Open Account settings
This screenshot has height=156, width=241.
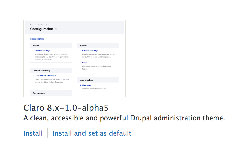(x=42, y=50)
